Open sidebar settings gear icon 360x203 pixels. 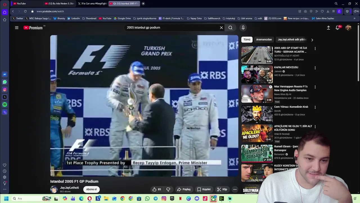[4, 177]
